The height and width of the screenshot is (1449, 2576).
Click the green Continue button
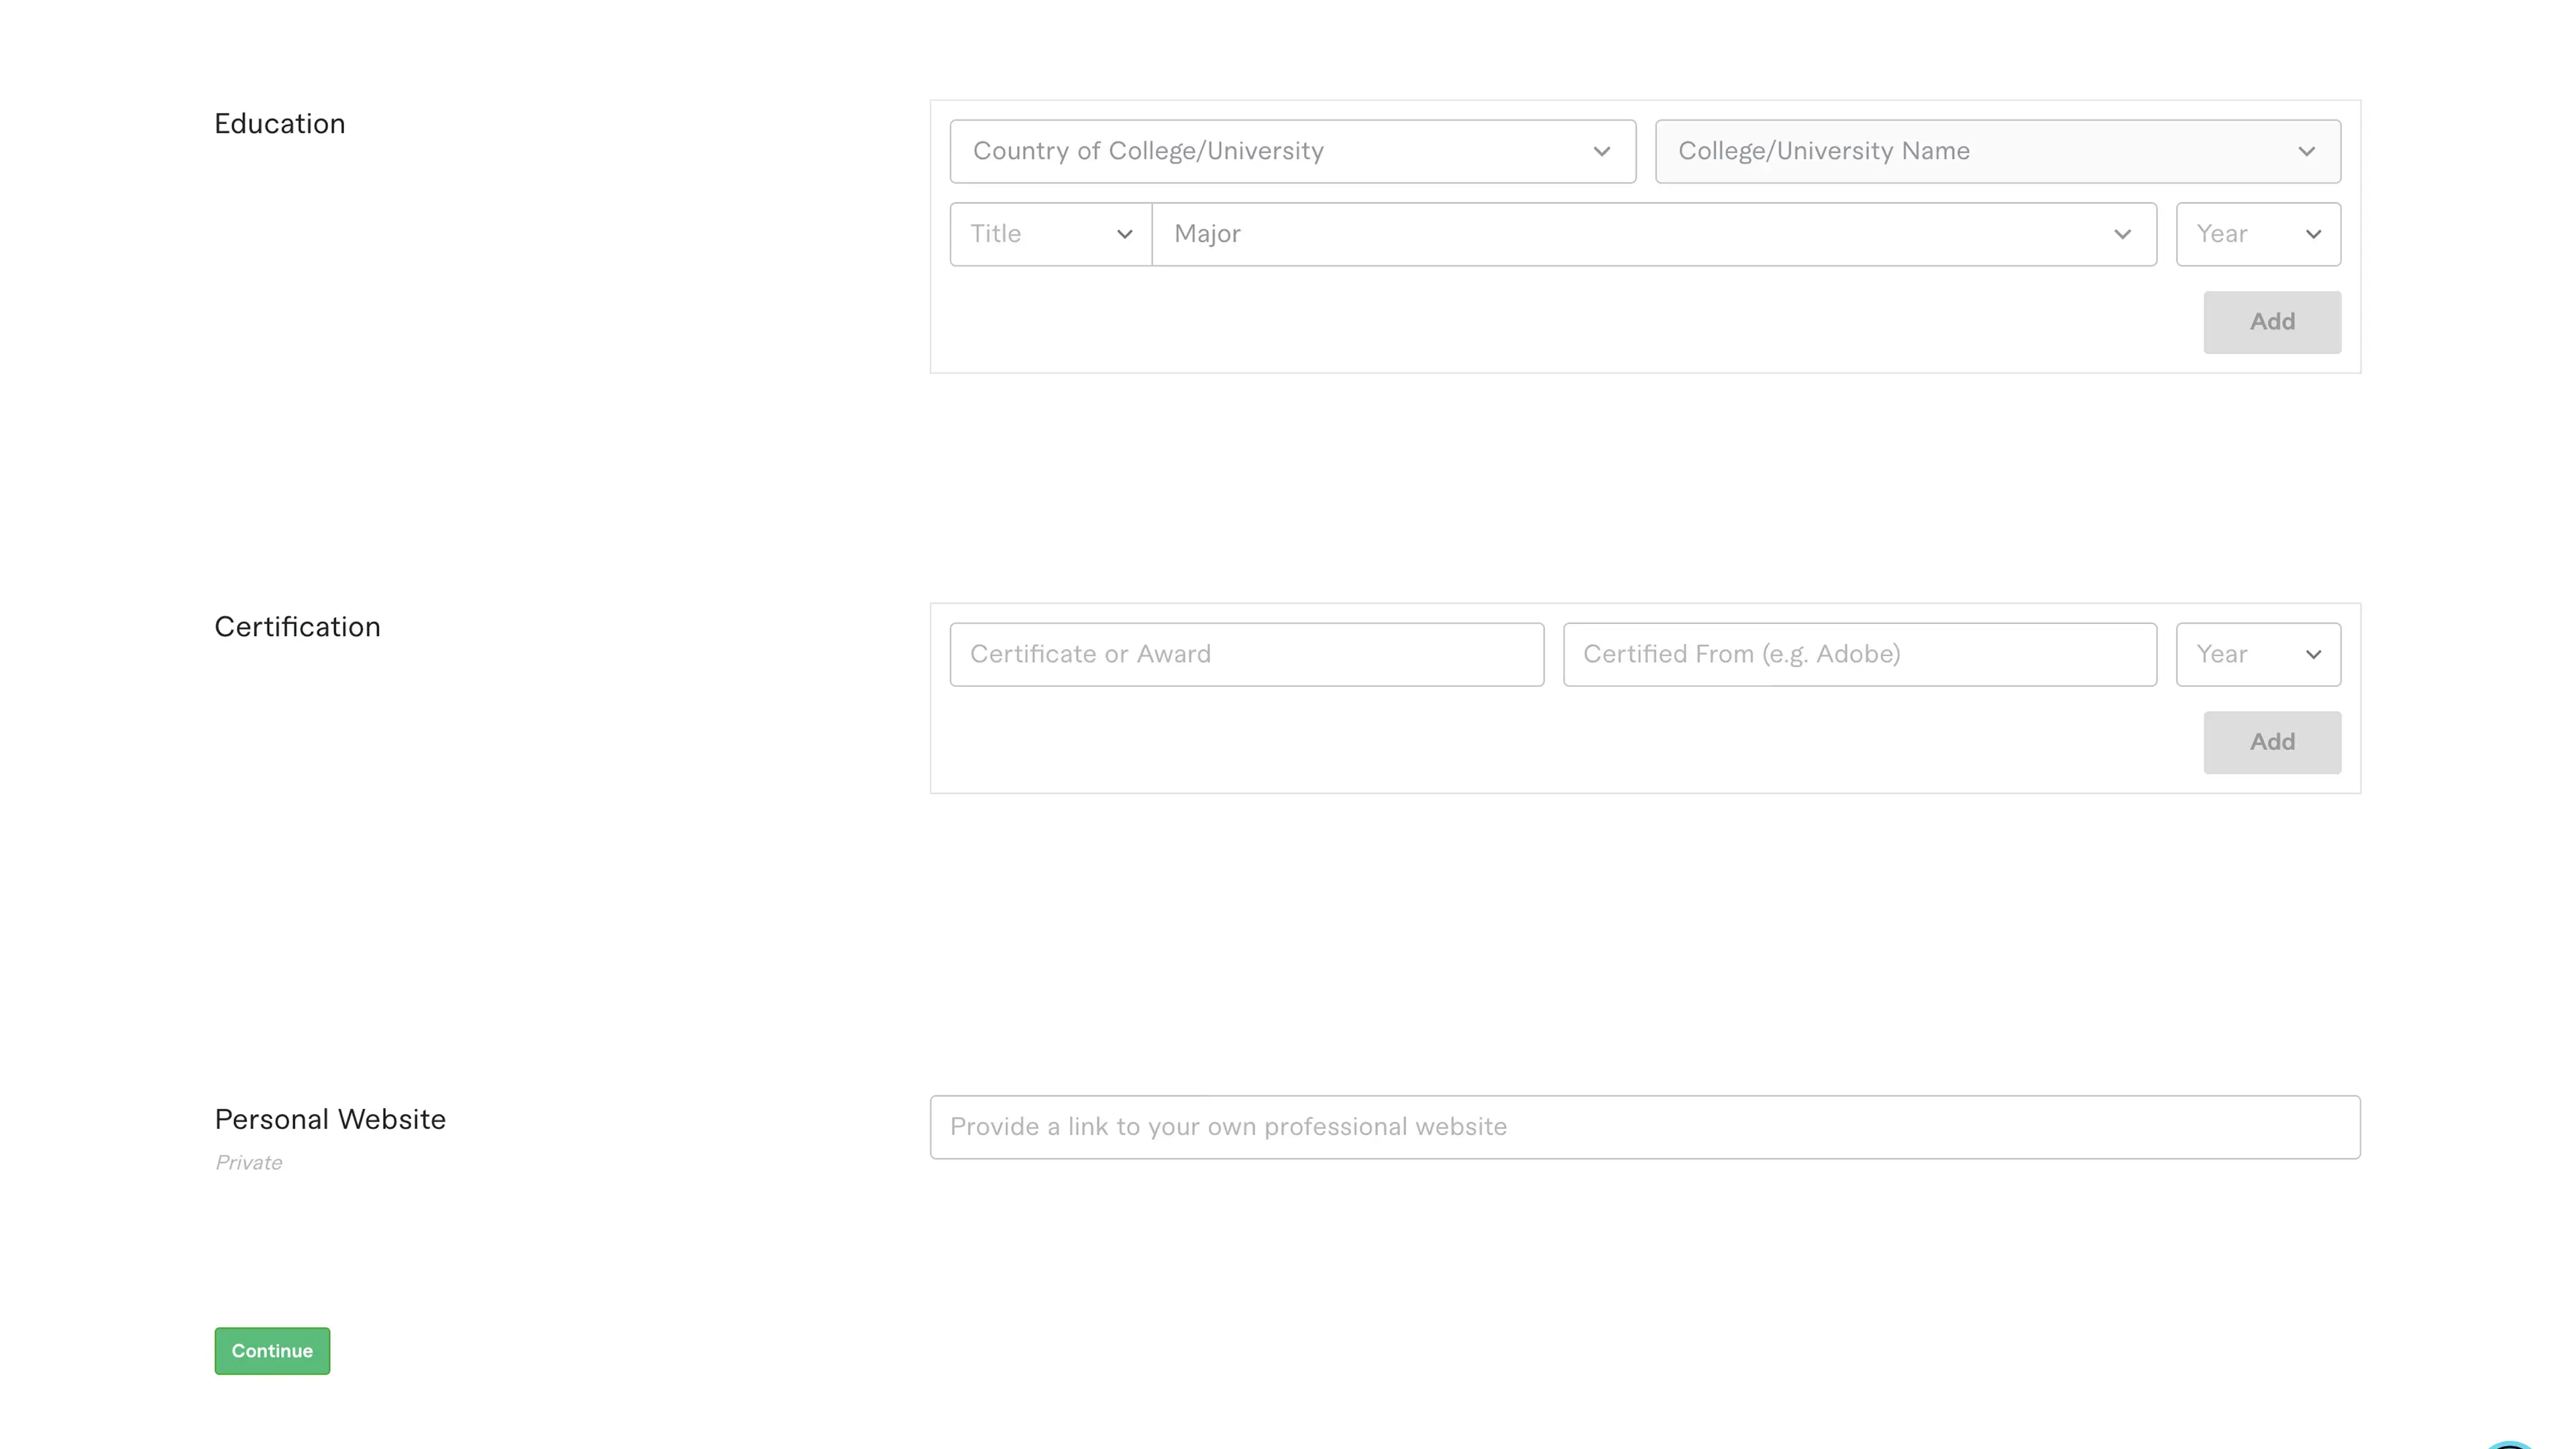click(x=272, y=1350)
